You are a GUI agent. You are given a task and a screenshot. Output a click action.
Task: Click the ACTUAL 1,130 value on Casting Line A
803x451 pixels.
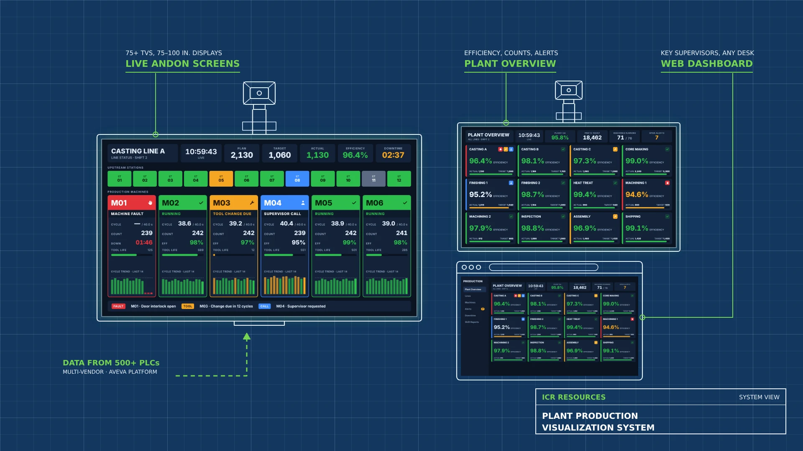tap(317, 155)
